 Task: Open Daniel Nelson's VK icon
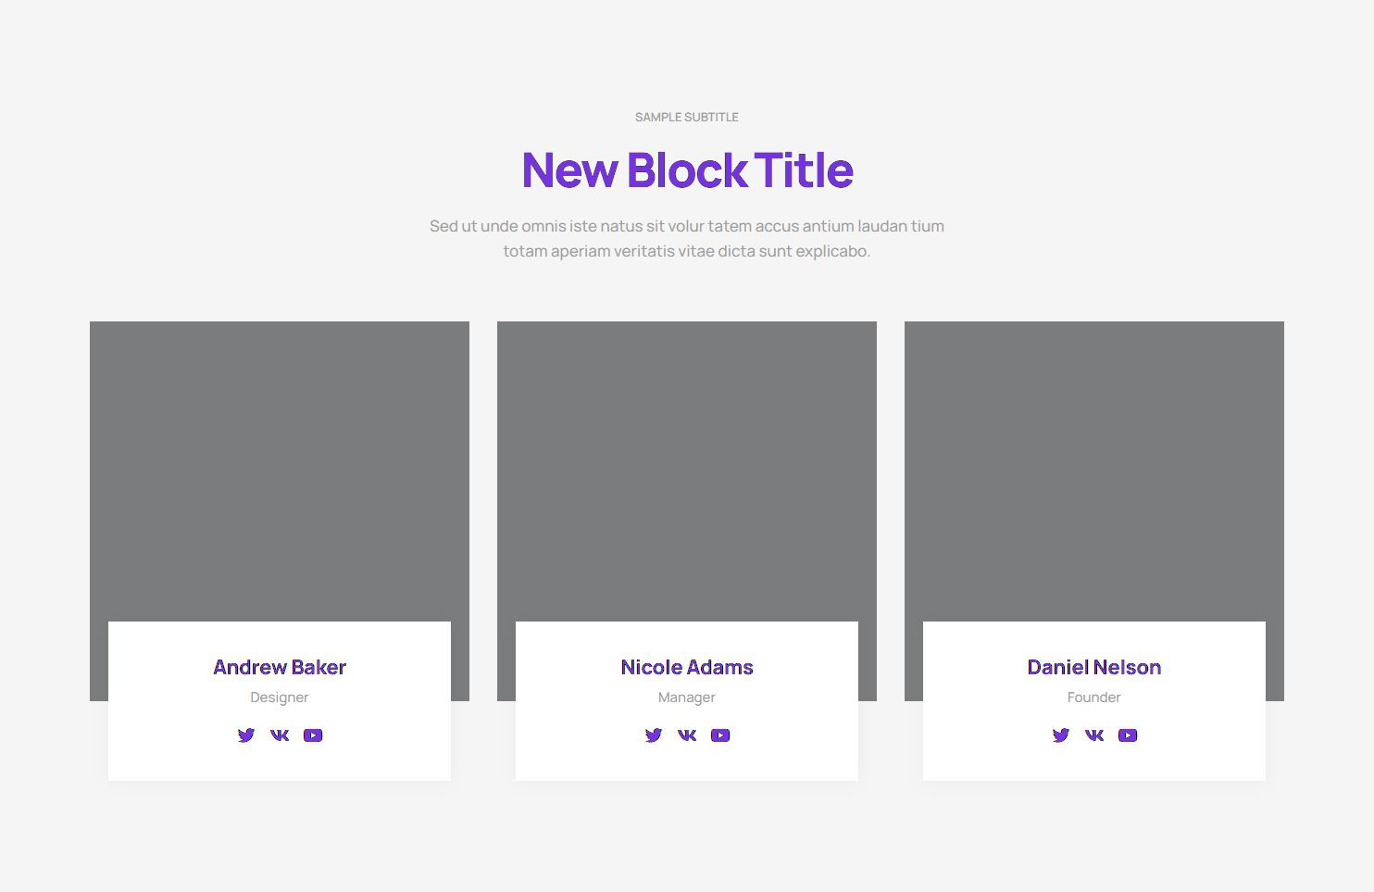tap(1094, 735)
